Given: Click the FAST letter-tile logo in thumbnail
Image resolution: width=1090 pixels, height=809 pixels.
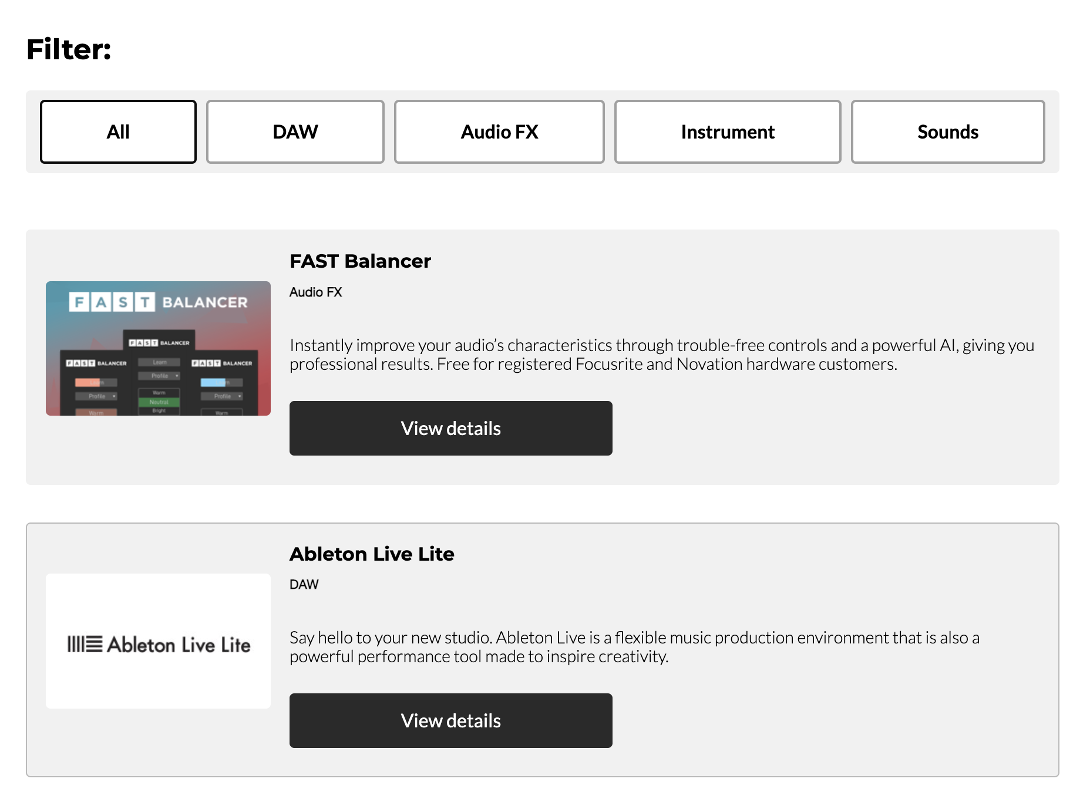Looking at the screenshot, I should tap(112, 302).
